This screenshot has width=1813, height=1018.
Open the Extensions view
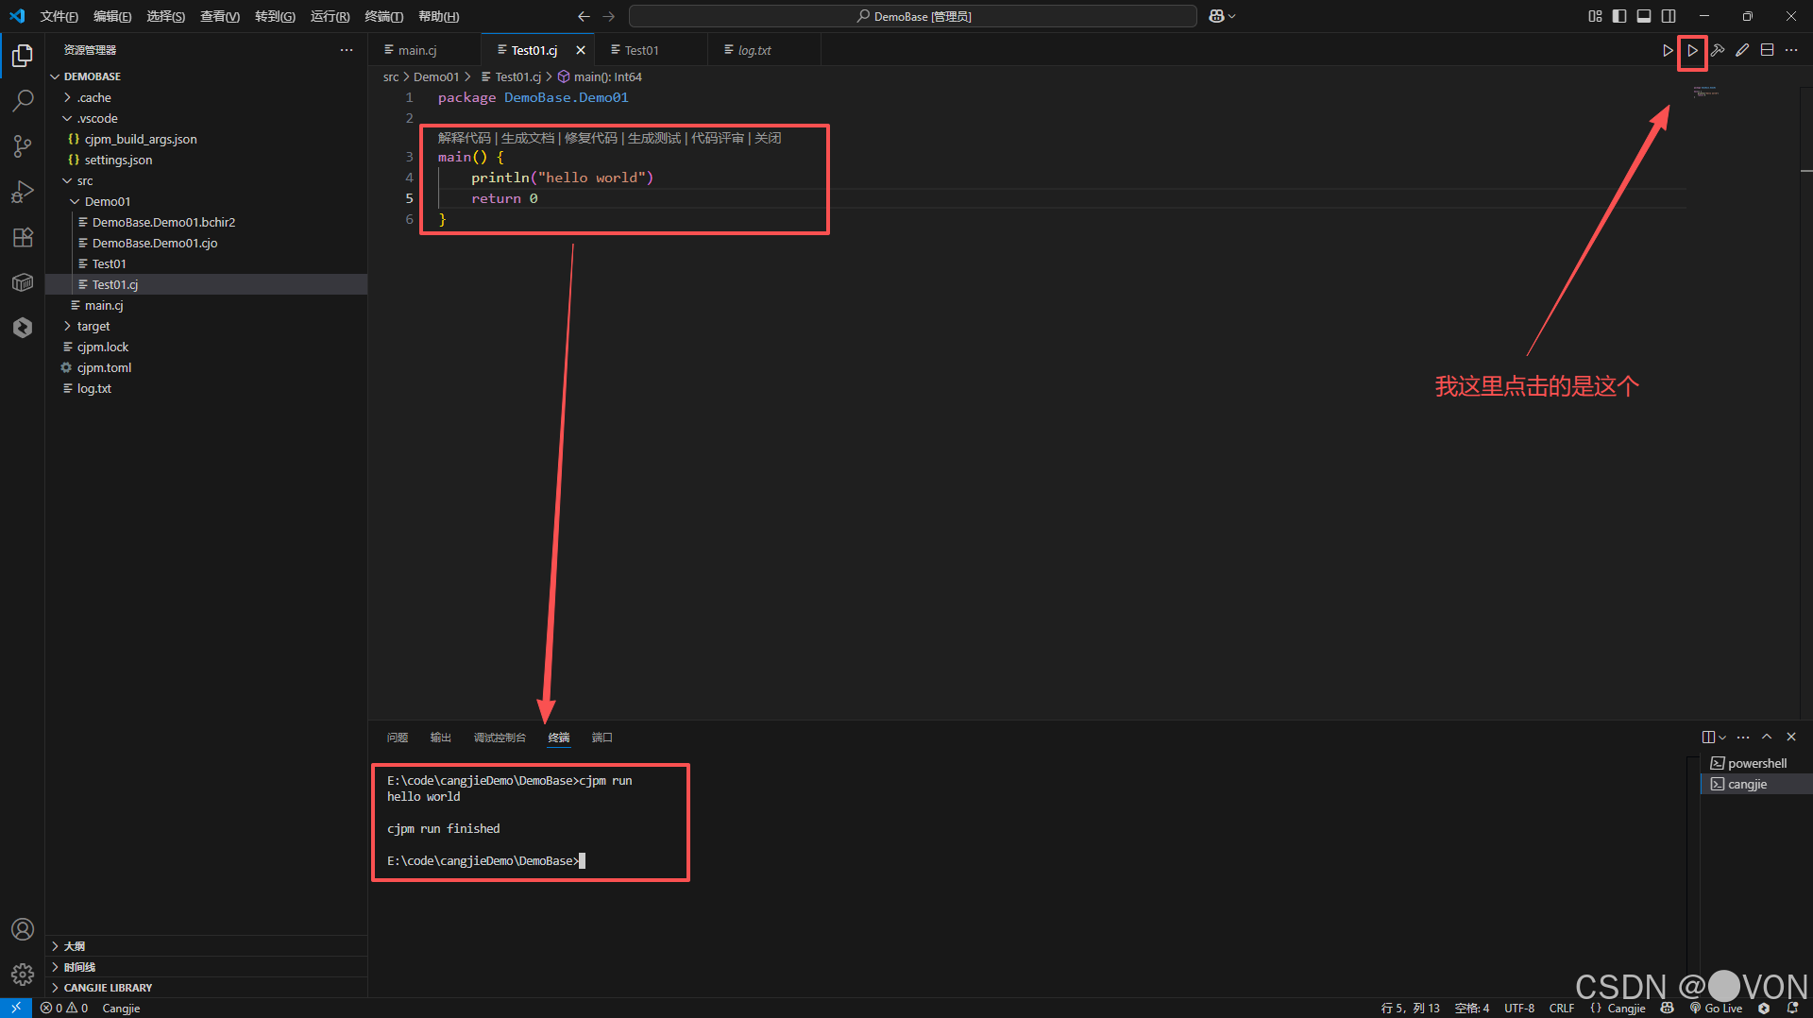click(x=23, y=237)
